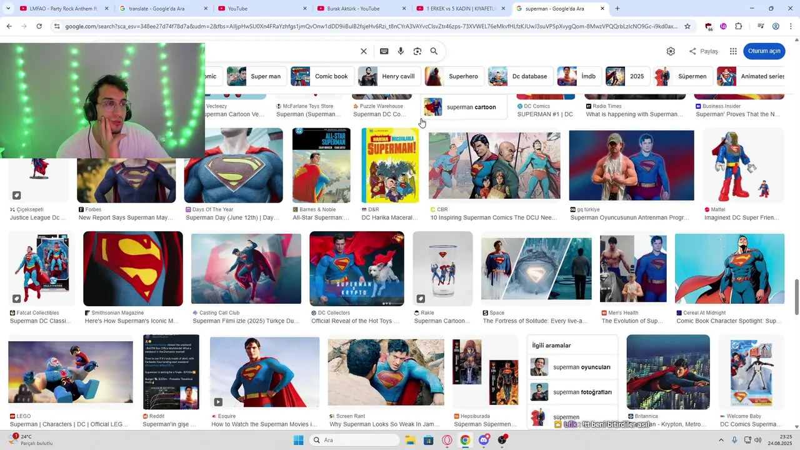Open the Men's Health Evolution of Superman image
Image resolution: width=800 pixels, height=450 pixels.
coord(633,269)
